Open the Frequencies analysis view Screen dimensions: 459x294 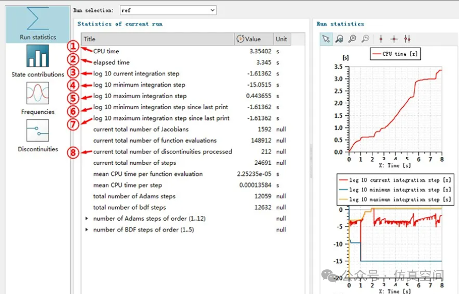[x=37, y=98]
